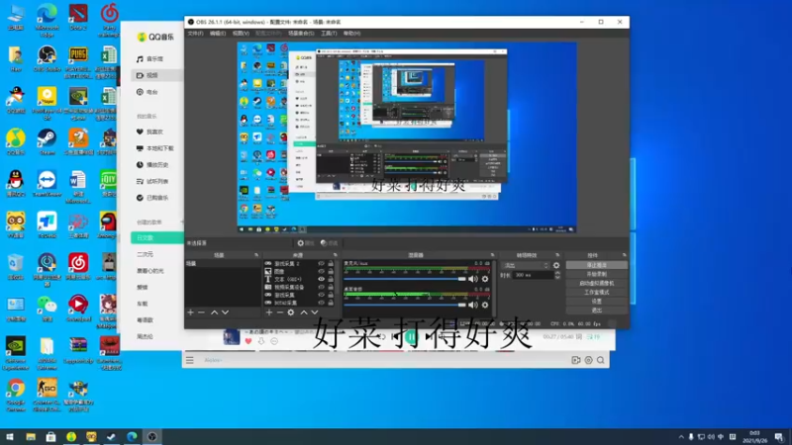Open the PUBG shortcut on the desktop
The height and width of the screenshot is (445, 792).
pyautogui.click(x=78, y=62)
